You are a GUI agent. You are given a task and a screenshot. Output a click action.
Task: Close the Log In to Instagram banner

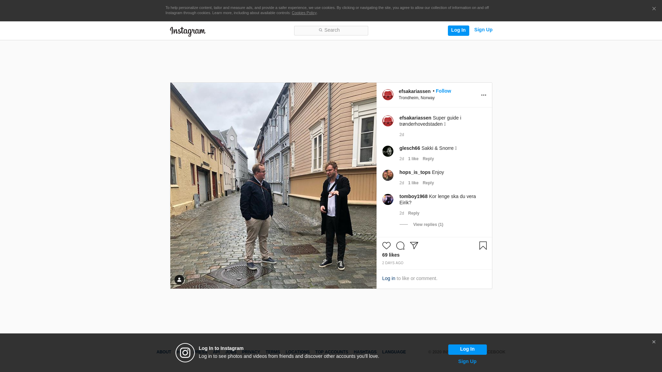(654, 342)
